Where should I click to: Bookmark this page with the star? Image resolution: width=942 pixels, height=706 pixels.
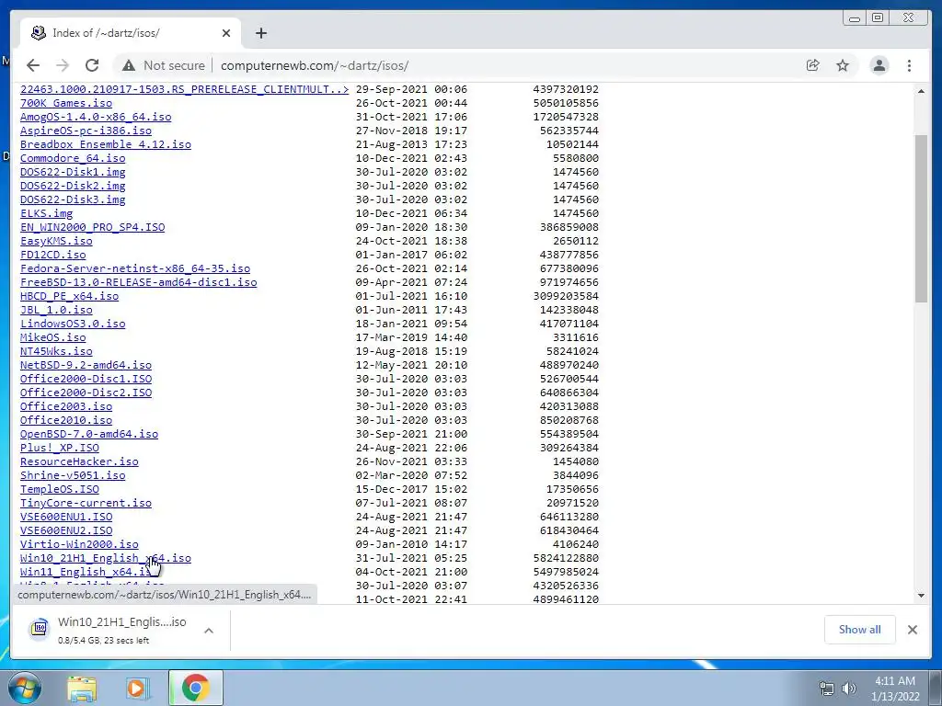tap(843, 65)
